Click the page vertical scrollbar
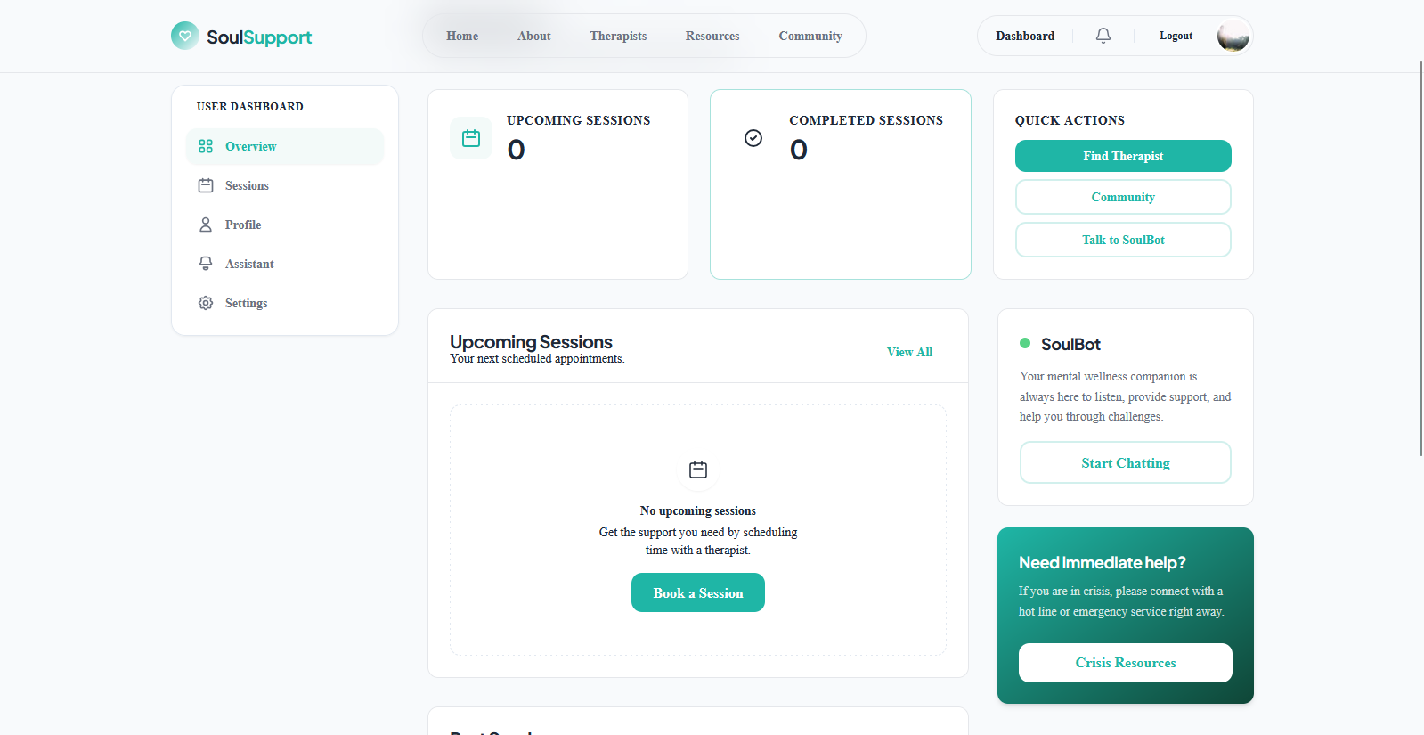The image size is (1424, 735). click(x=1420, y=258)
